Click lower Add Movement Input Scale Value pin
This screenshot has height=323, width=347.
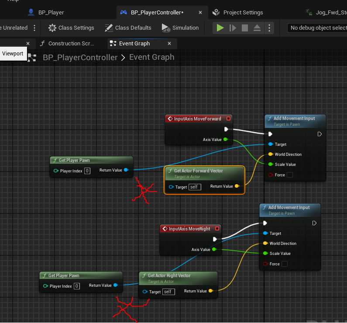tap(265, 253)
